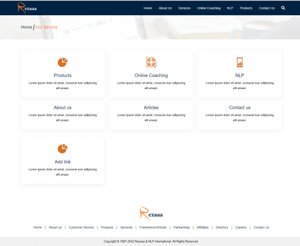Click the Add link pie chart icon

tap(62, 149)
